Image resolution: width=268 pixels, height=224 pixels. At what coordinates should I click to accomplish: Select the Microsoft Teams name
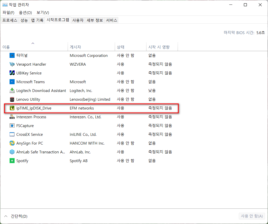click(x=31, y=82)
